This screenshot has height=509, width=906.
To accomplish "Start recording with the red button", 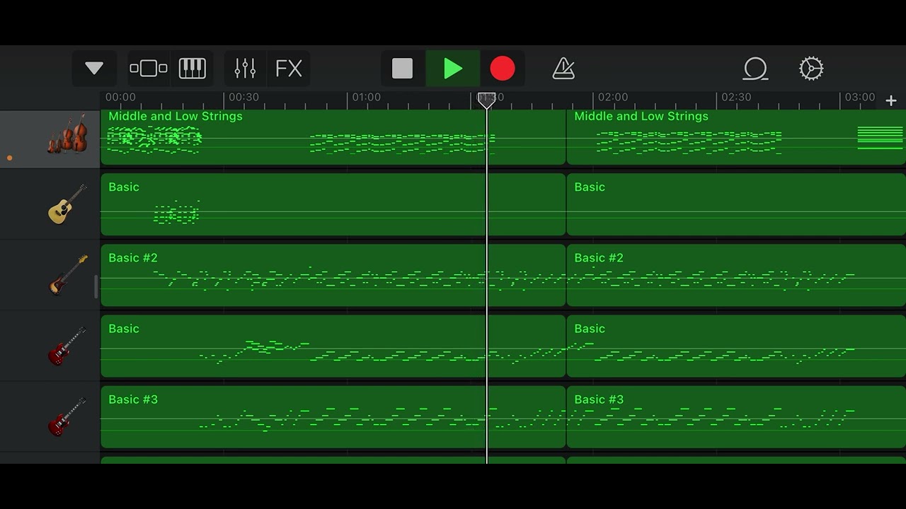I will click(x=503, y=69).
